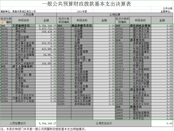Click the 公务接待费 cell
This screenshot has width=174, height=131.
tap(82, 72)
